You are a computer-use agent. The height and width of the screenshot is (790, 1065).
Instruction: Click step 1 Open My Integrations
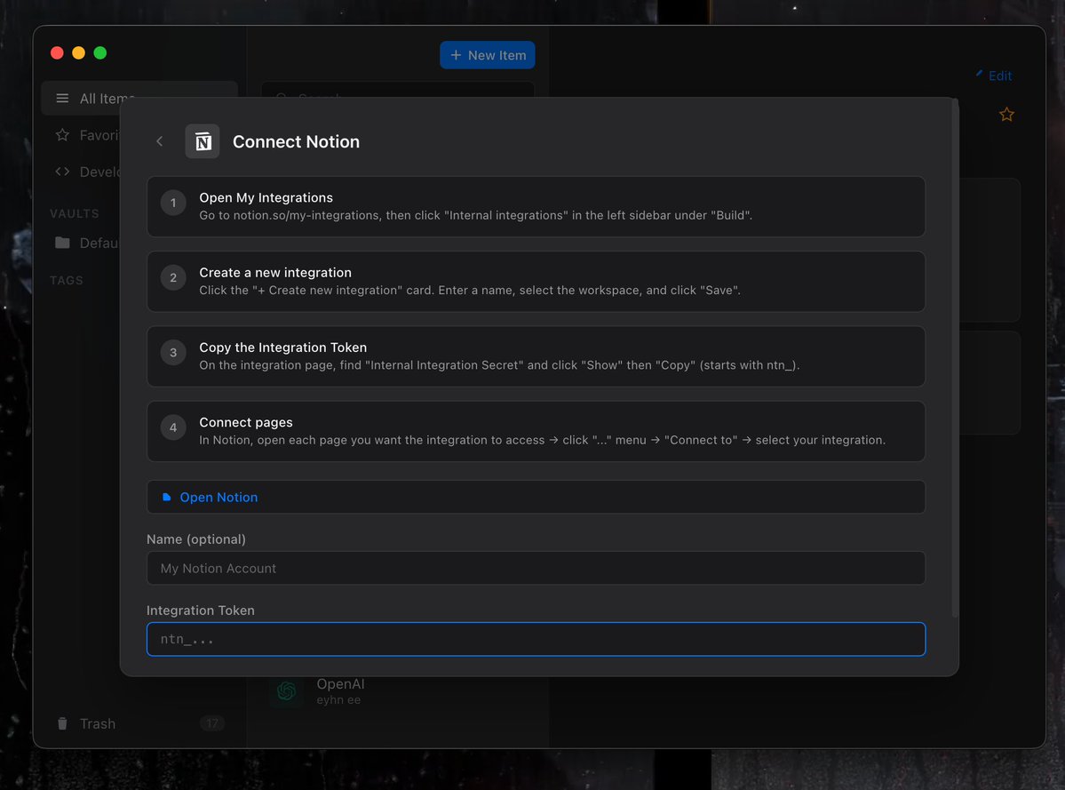coord(536,206)
